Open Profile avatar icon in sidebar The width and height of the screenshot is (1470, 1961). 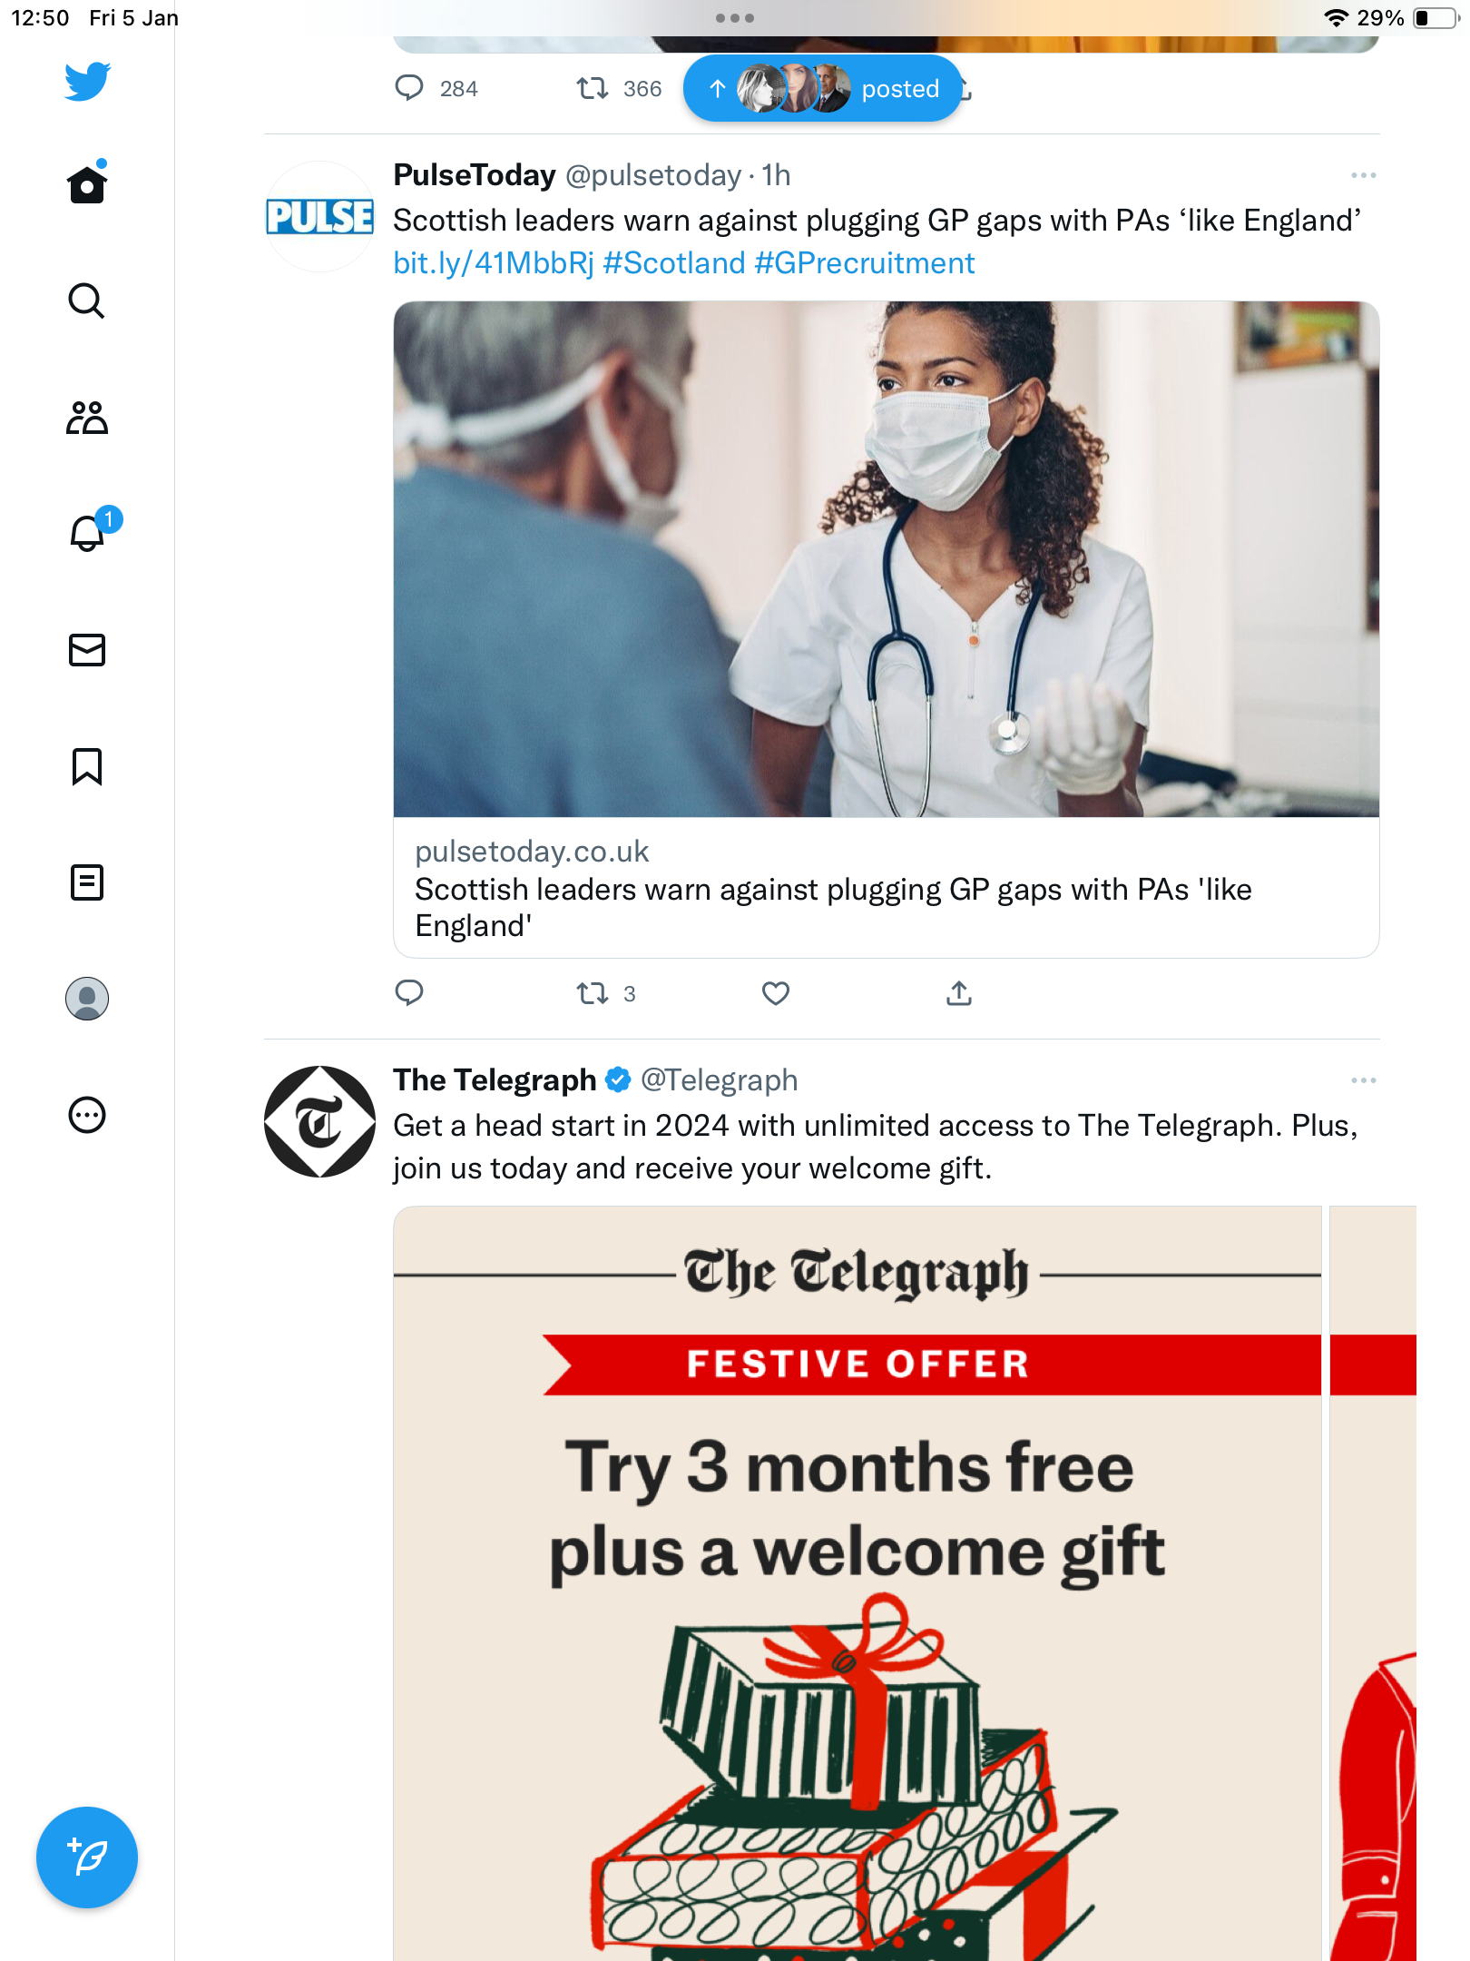click(x=87, y=999)
